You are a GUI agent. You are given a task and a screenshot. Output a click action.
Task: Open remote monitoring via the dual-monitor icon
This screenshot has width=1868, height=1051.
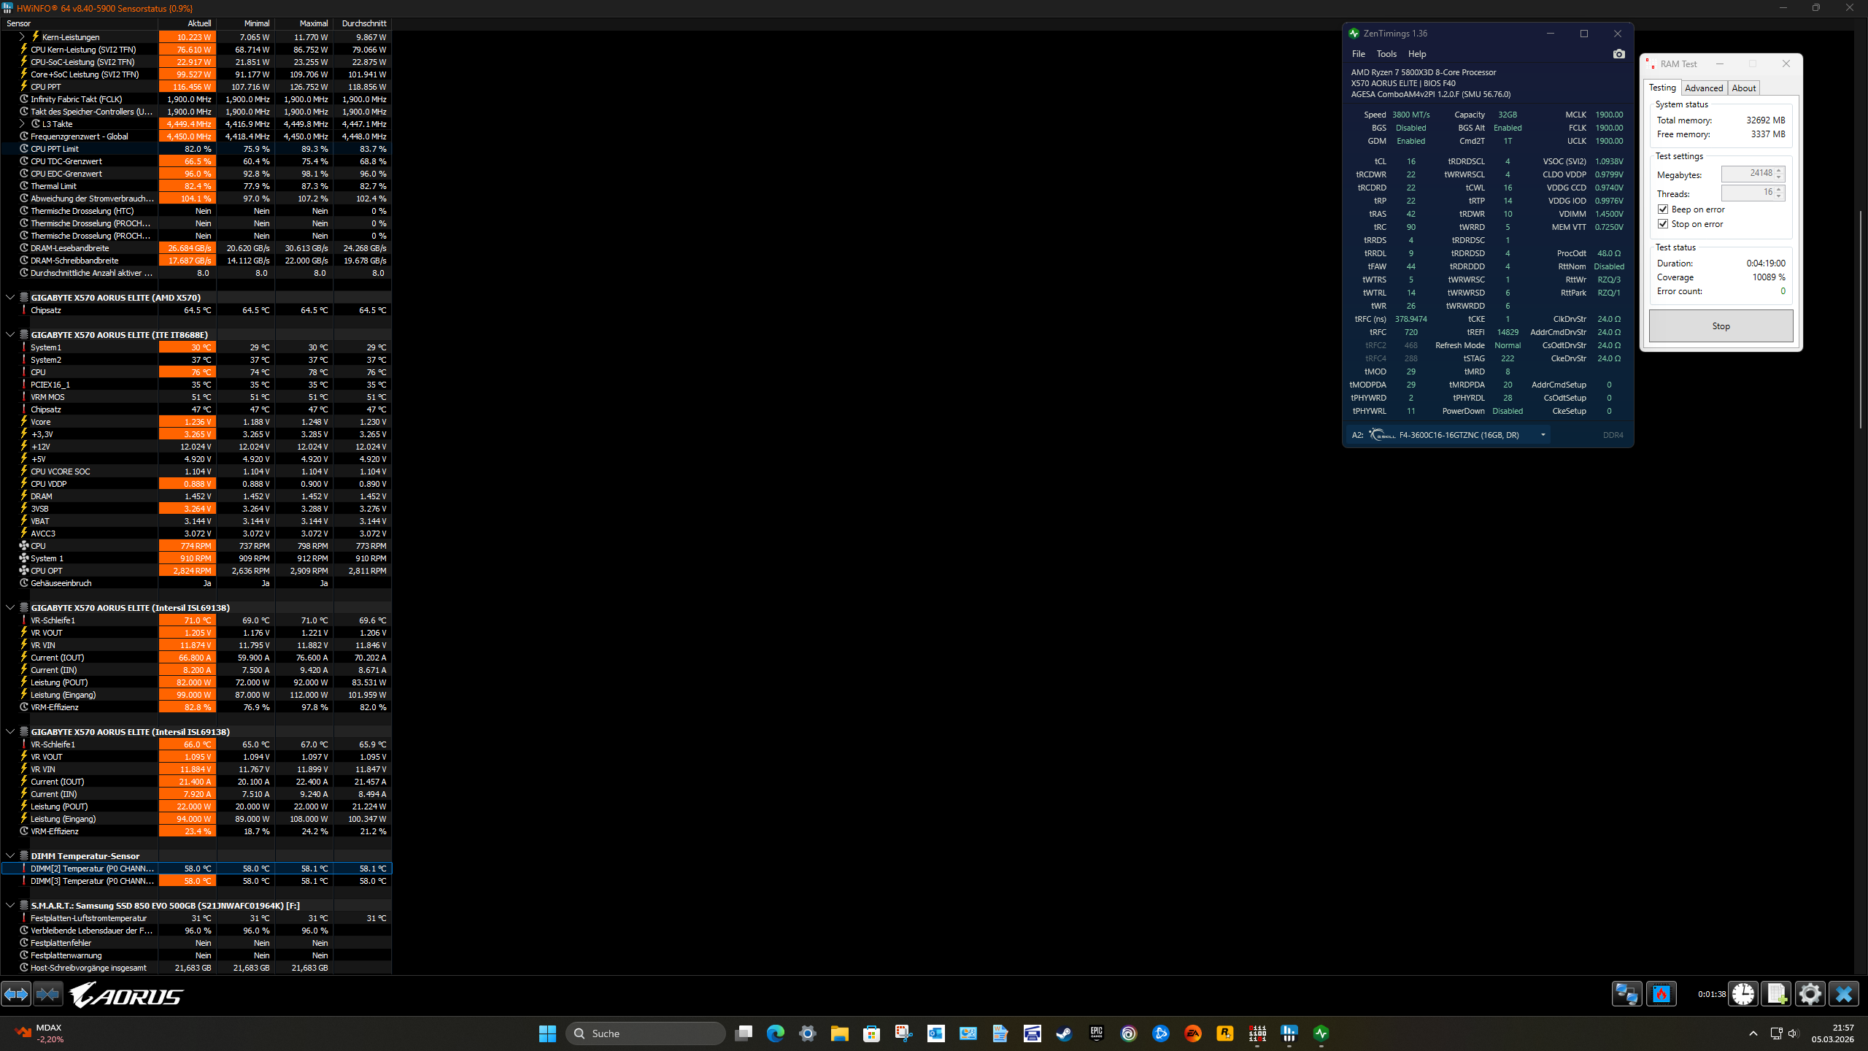[1626, 994]
